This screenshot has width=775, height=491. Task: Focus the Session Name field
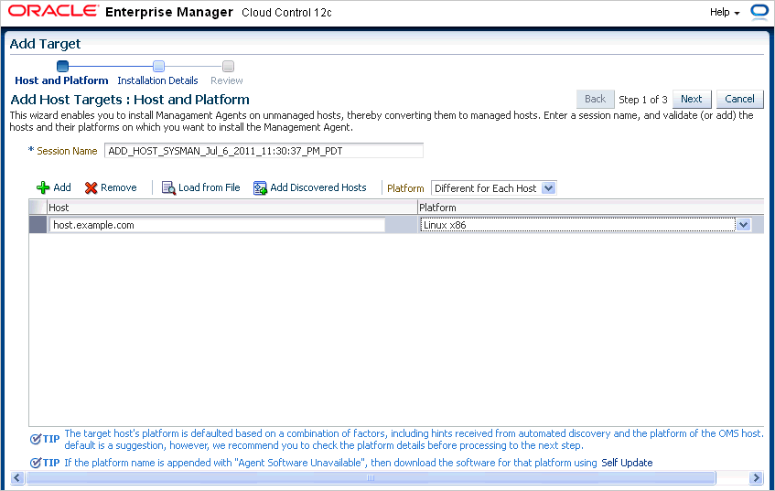pos(264,151)
